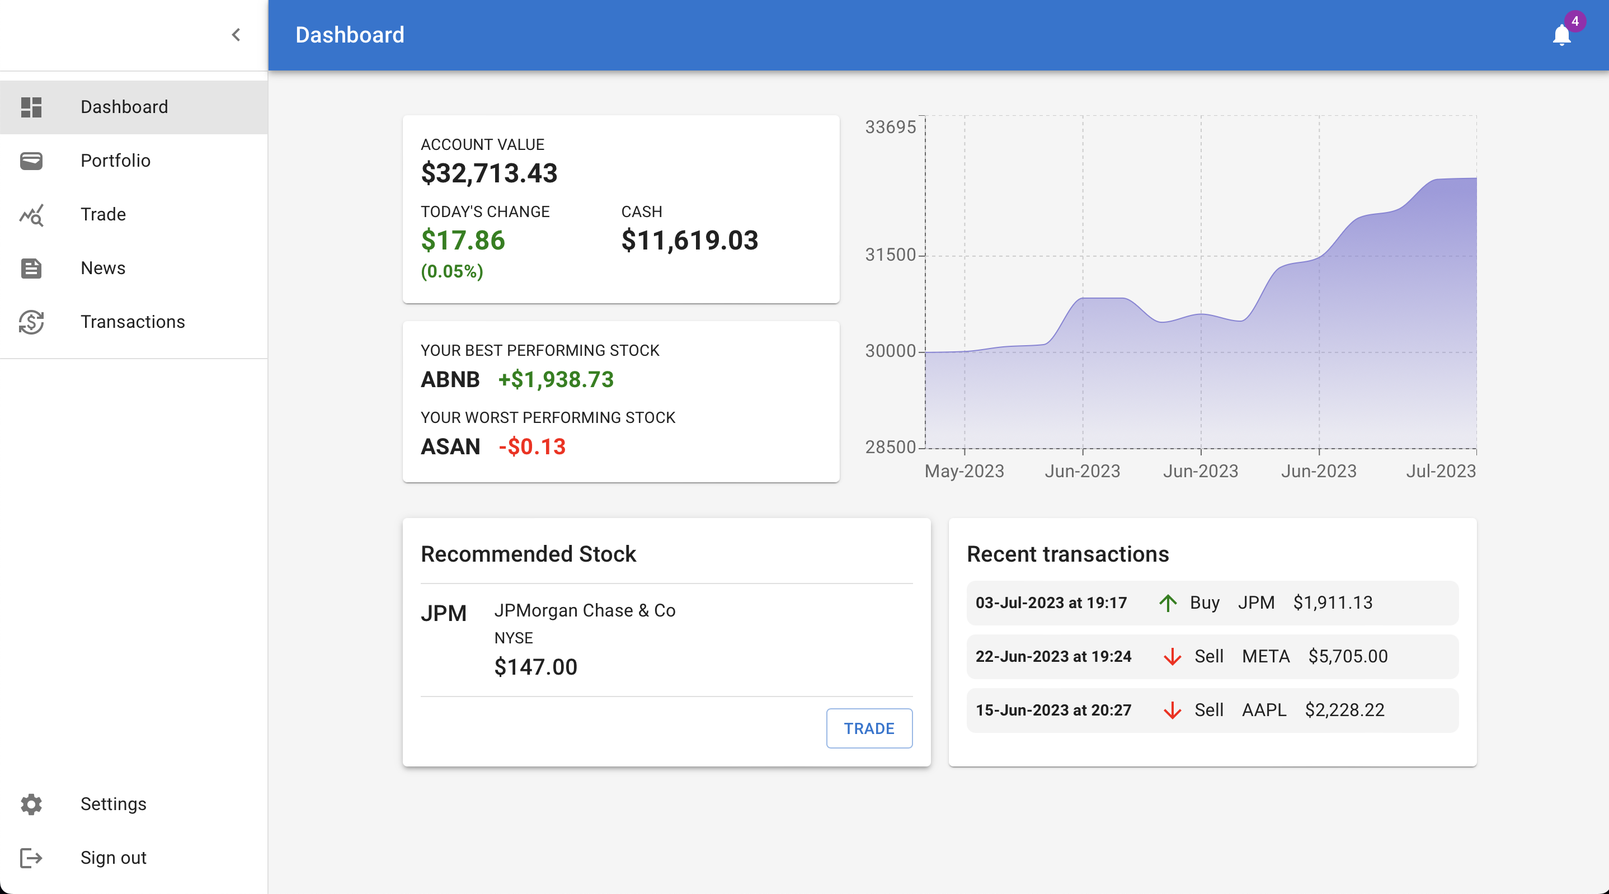Click the $147.00 recommended stock price

[536, 667]
